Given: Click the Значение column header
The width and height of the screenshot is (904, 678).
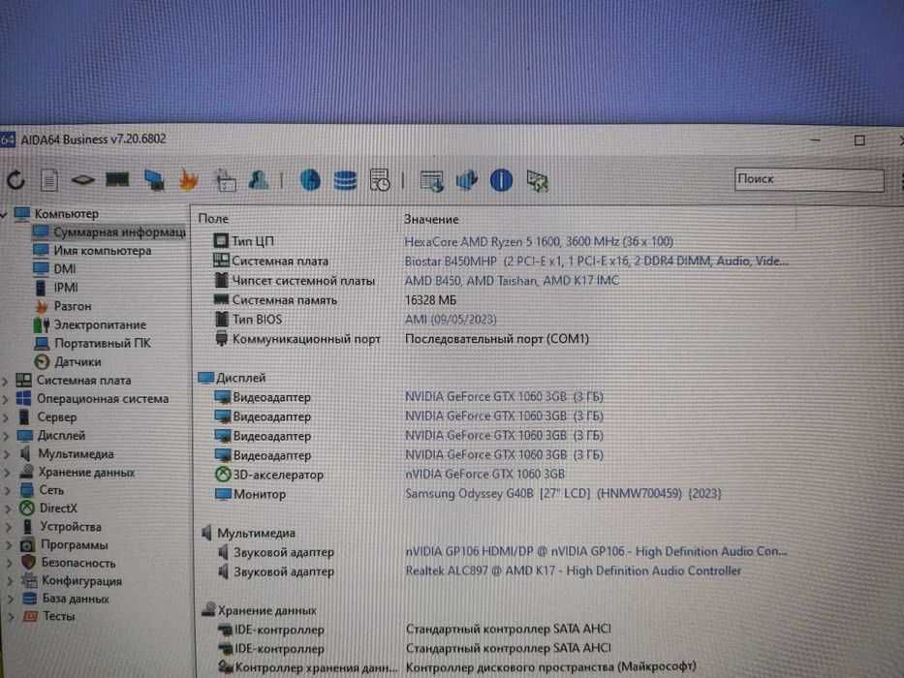Looking at the screenshot, I should click(431, 220).
